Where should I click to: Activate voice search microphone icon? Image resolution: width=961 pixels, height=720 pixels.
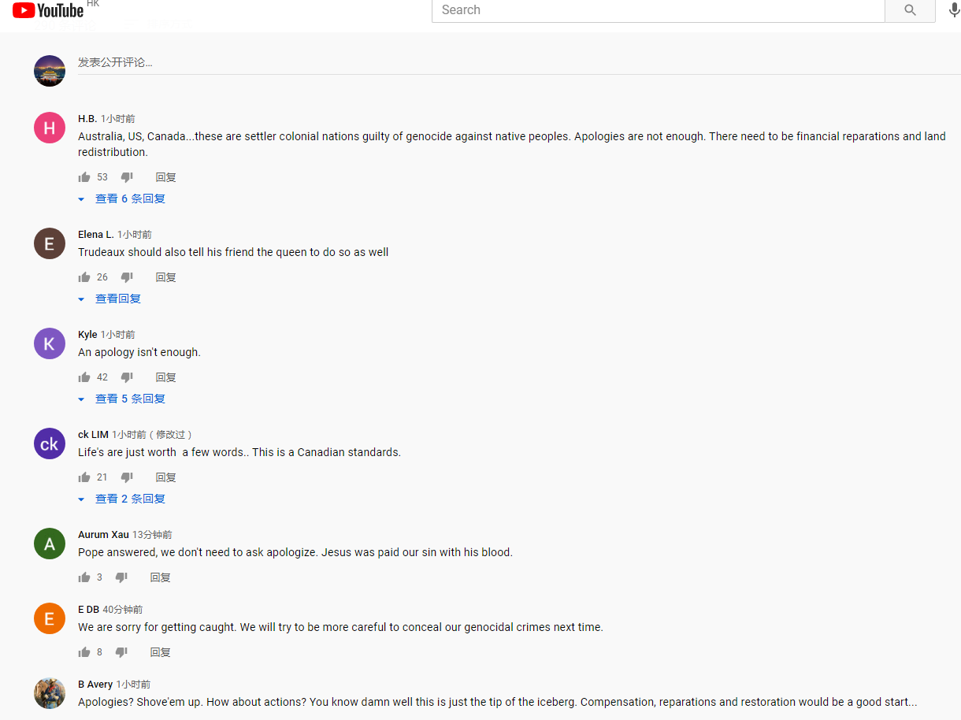954,10
